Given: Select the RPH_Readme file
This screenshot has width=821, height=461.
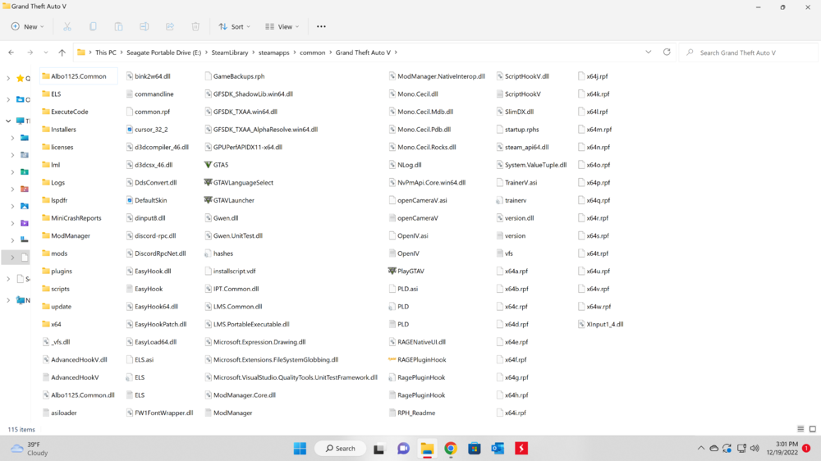Looking at the screenshot, I should click(x=412, y=413).
